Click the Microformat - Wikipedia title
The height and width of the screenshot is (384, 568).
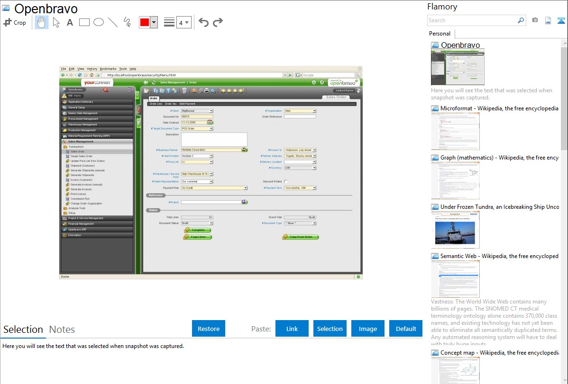coord(499,108)
